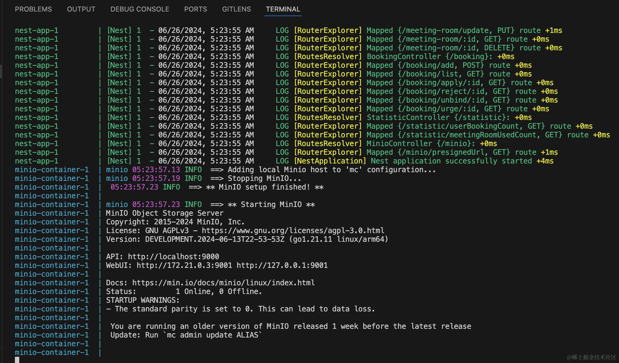Switch to the PROBLEMS tab

(33, 9)
